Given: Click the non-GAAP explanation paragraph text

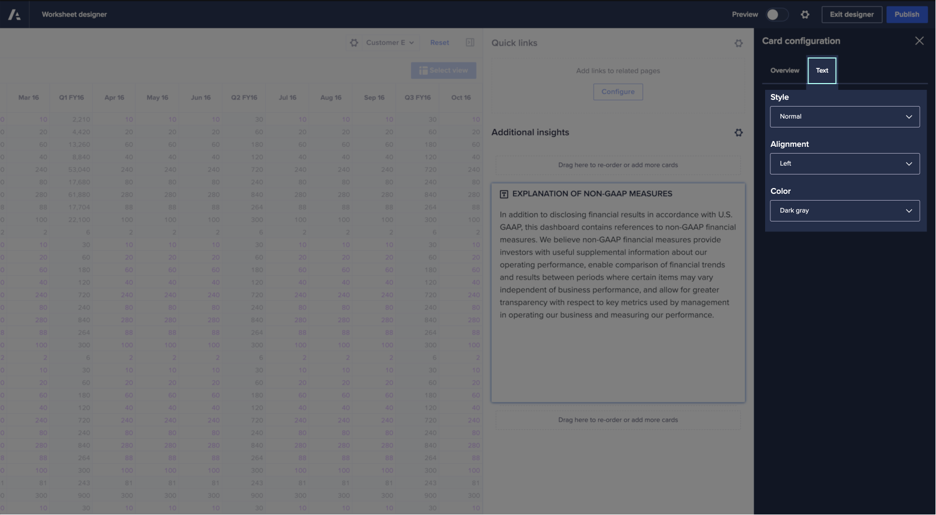Looking at the screenshot, I should 618,265.
